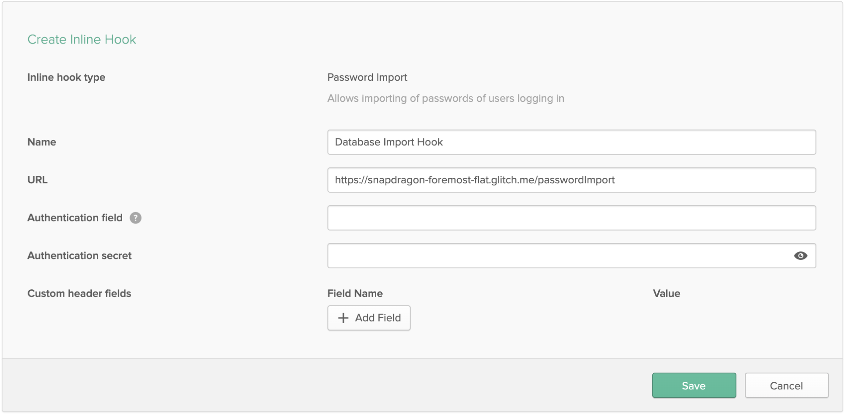Click the Value column header
The image size is (845, 414).
pyautogui.click(x=666, y=294)
